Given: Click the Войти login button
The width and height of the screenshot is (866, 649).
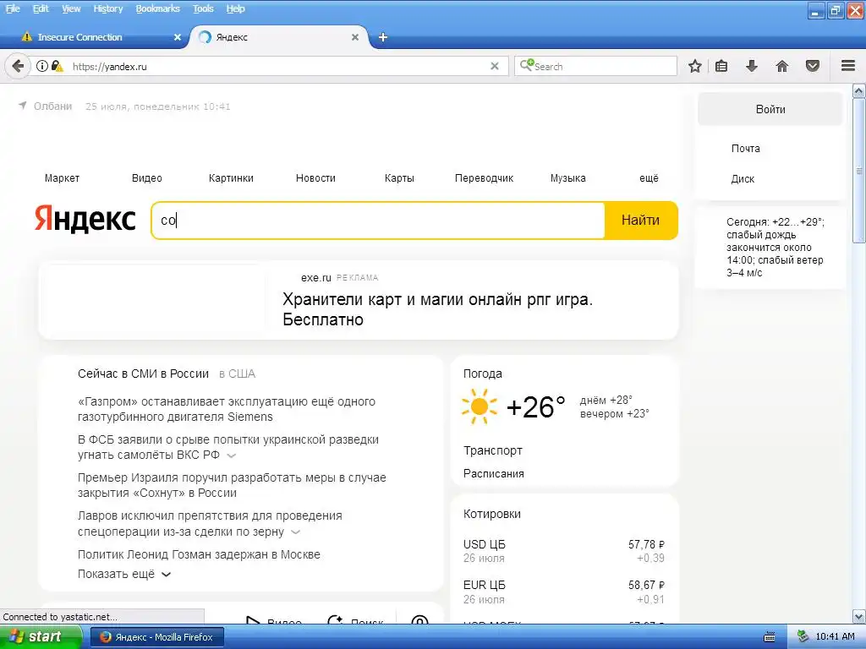Looking at the screenshot, I should (x=770, y=109).
